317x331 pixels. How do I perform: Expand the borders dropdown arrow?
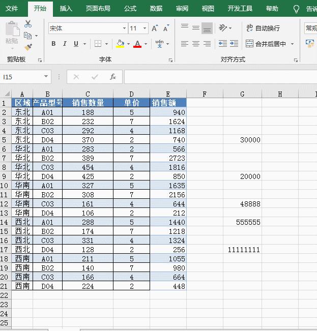[x=106, y=44]
